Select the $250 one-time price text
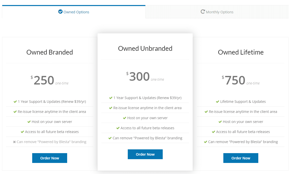This screenshot has width=292, height=174. coord(44,80)
